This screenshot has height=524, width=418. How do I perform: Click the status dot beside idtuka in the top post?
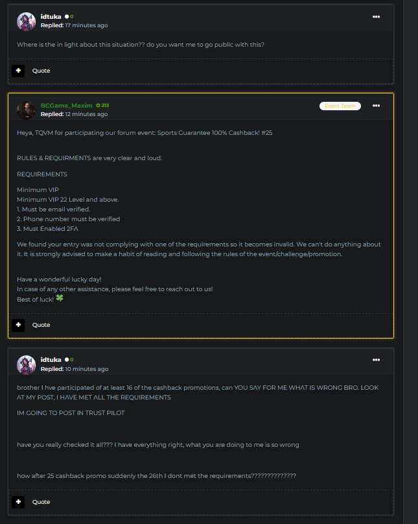[67, 16]
